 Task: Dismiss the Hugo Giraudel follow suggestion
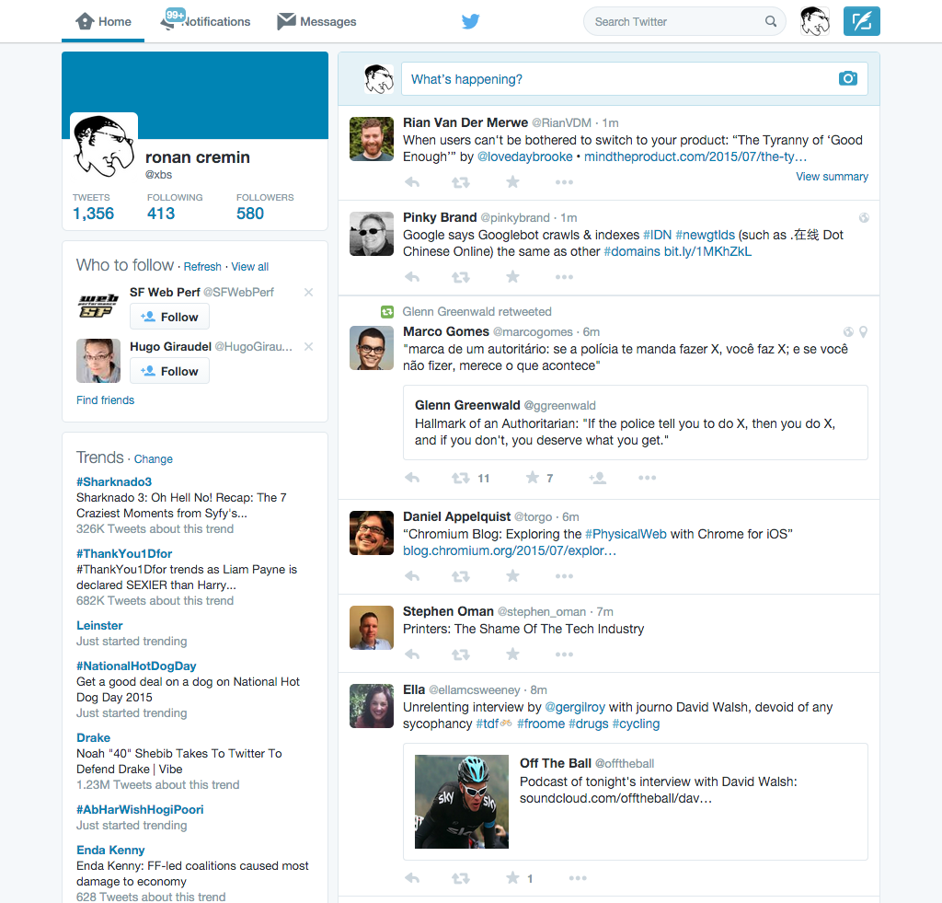pos(308,347)
